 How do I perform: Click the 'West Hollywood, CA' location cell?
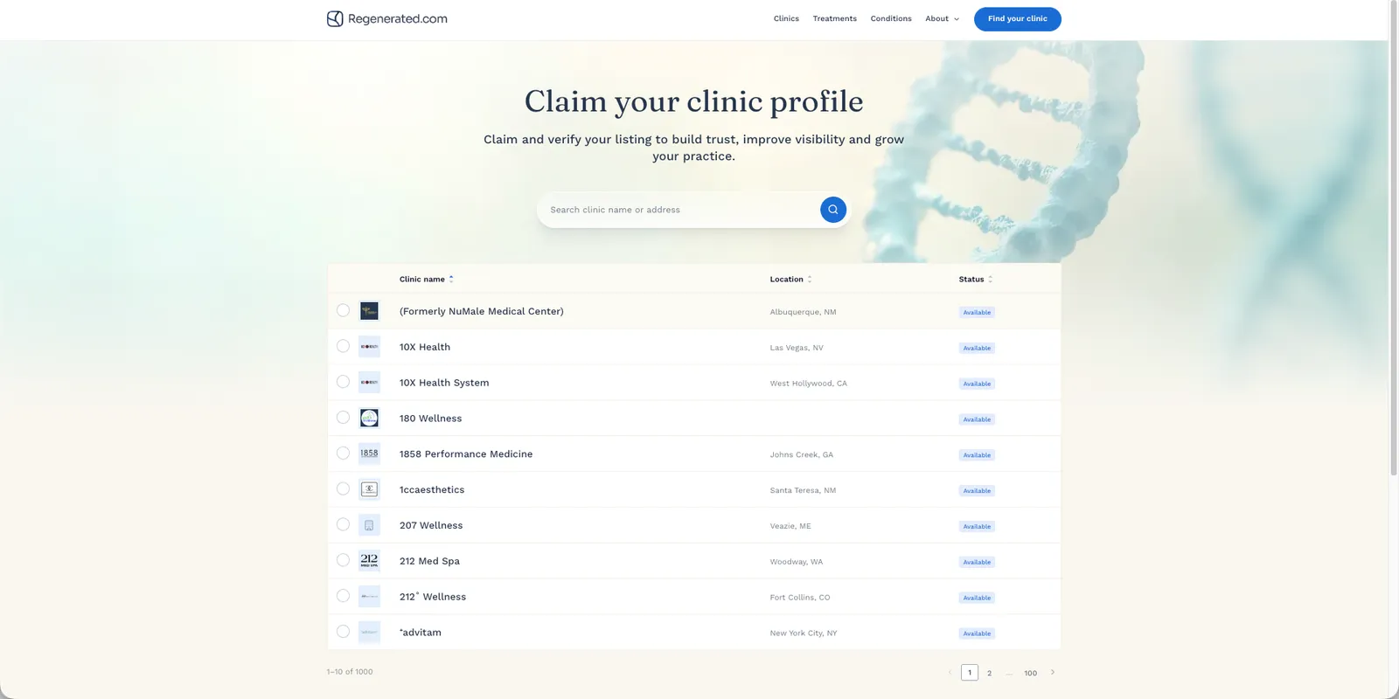point(808,384)
